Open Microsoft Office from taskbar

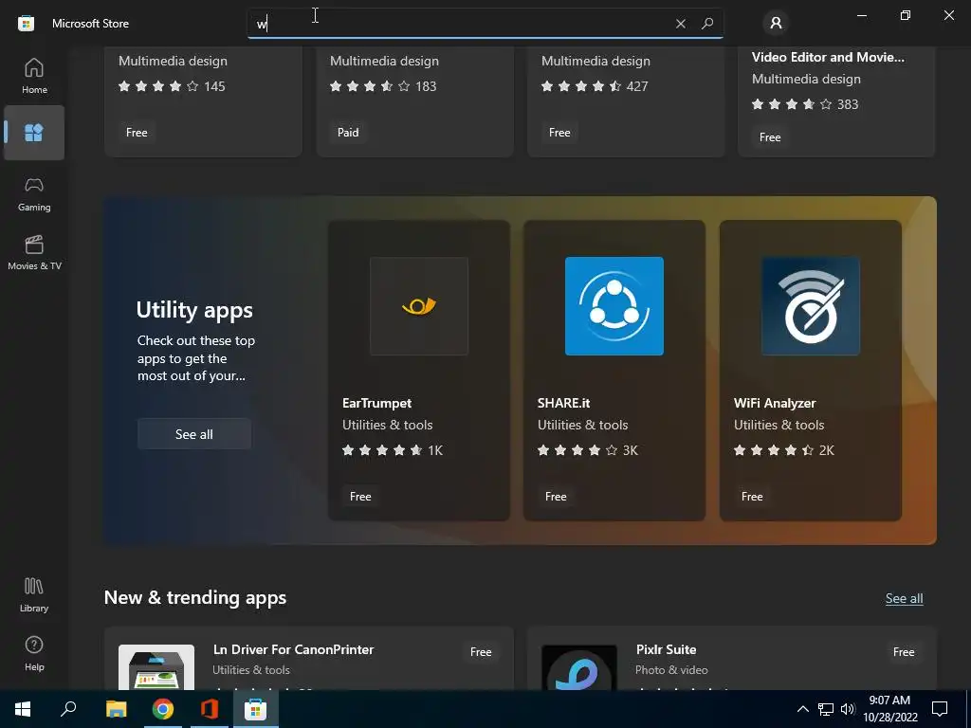click(x=210, y=709)
